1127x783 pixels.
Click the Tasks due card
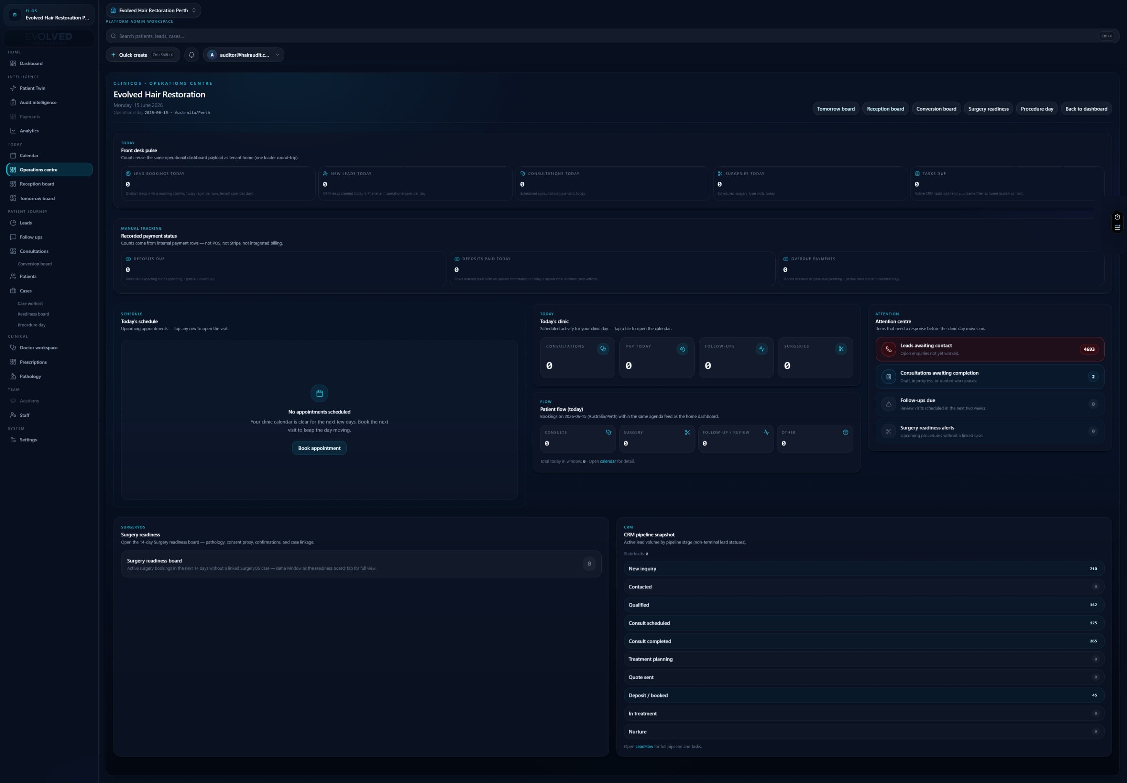pyautogui.click(x=1007, y=183)
